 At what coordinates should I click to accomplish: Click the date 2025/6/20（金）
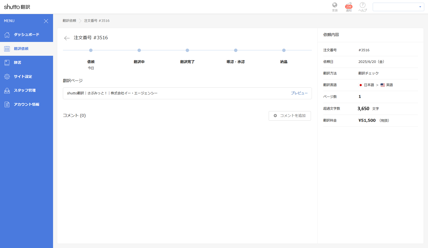[x=371, y=62]
